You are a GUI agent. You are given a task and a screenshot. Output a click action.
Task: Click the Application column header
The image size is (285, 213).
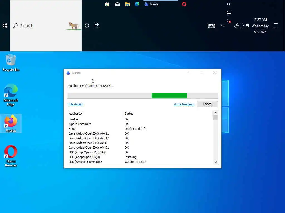76,113
